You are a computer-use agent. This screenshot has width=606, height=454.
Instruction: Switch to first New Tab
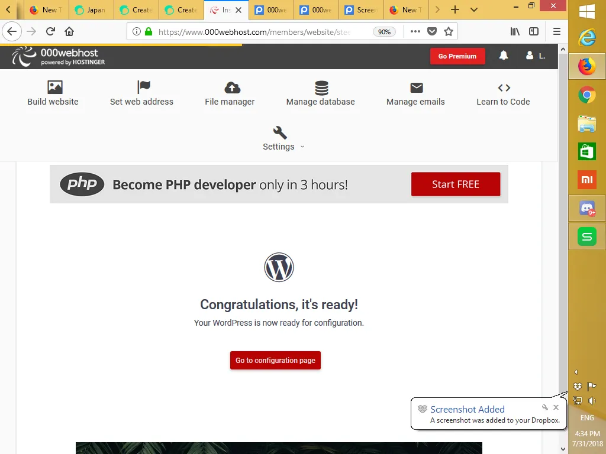tap(46, 10)
